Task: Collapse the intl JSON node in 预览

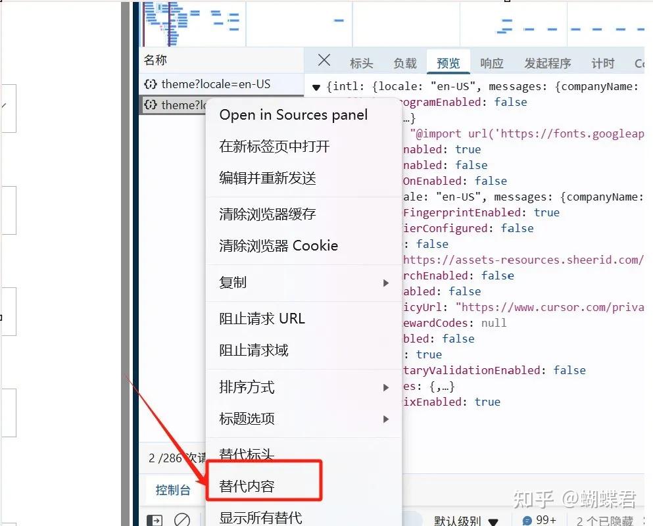Action: coord(316,86)
